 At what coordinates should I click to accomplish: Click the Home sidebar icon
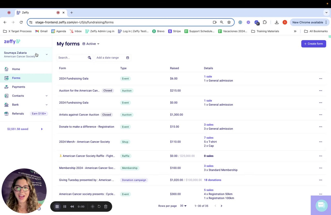coord(6,69)
